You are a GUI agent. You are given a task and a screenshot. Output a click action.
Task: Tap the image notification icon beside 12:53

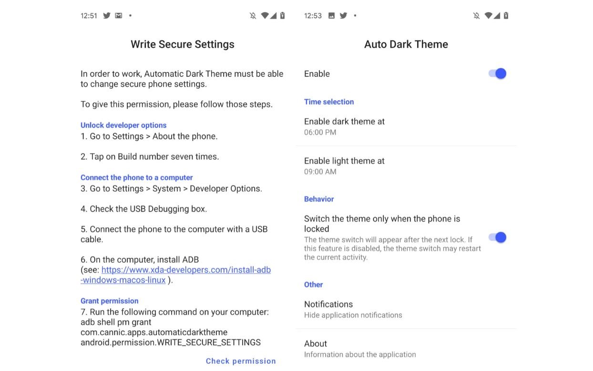331,16
